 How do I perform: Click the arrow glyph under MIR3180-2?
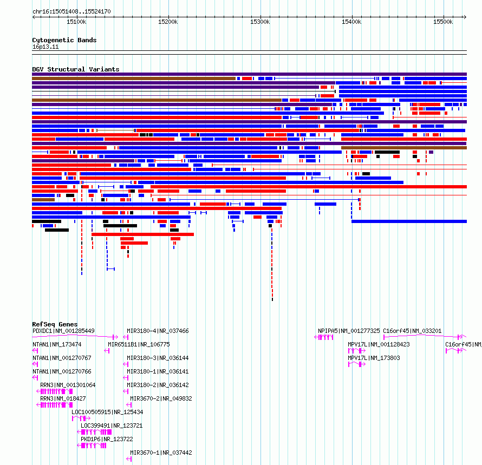coord(126,391)
